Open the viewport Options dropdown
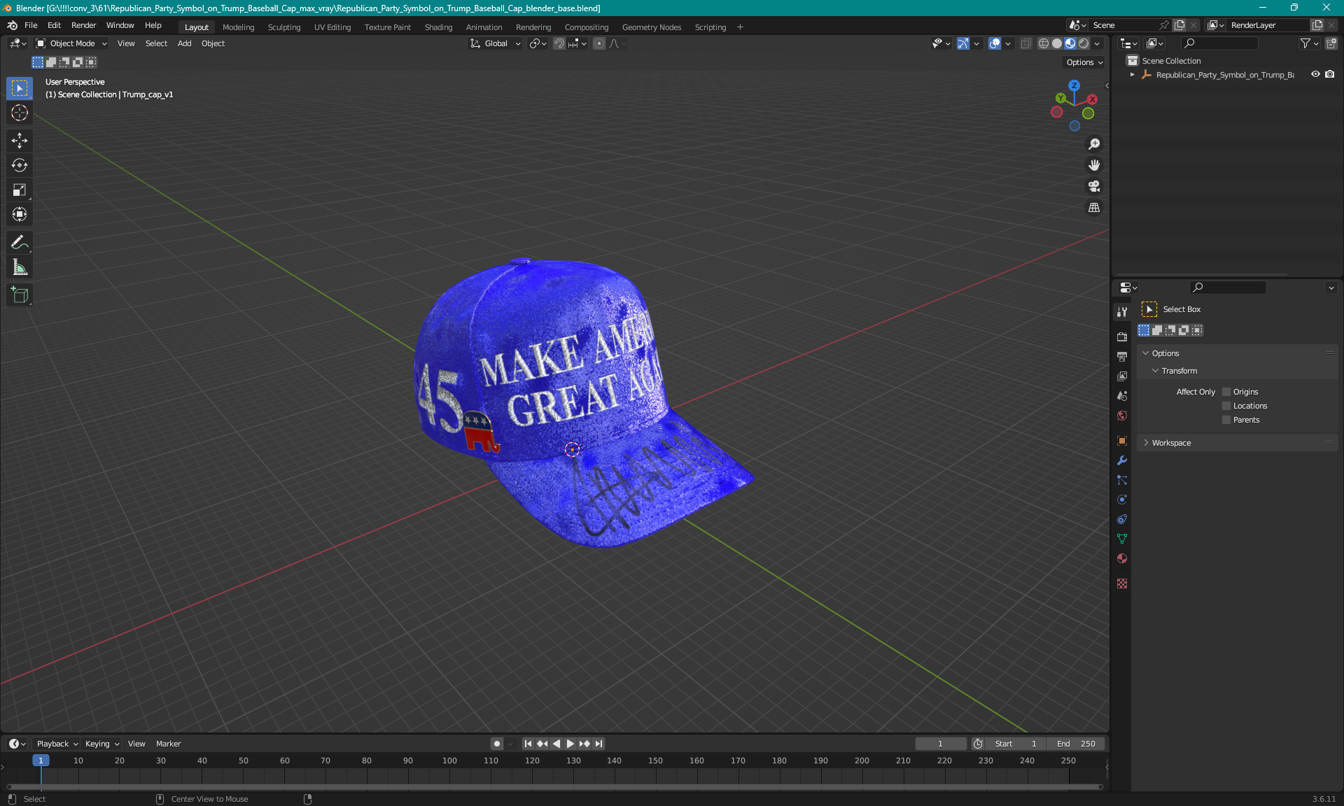The image size is (1344, 806). coord(1084,62)
